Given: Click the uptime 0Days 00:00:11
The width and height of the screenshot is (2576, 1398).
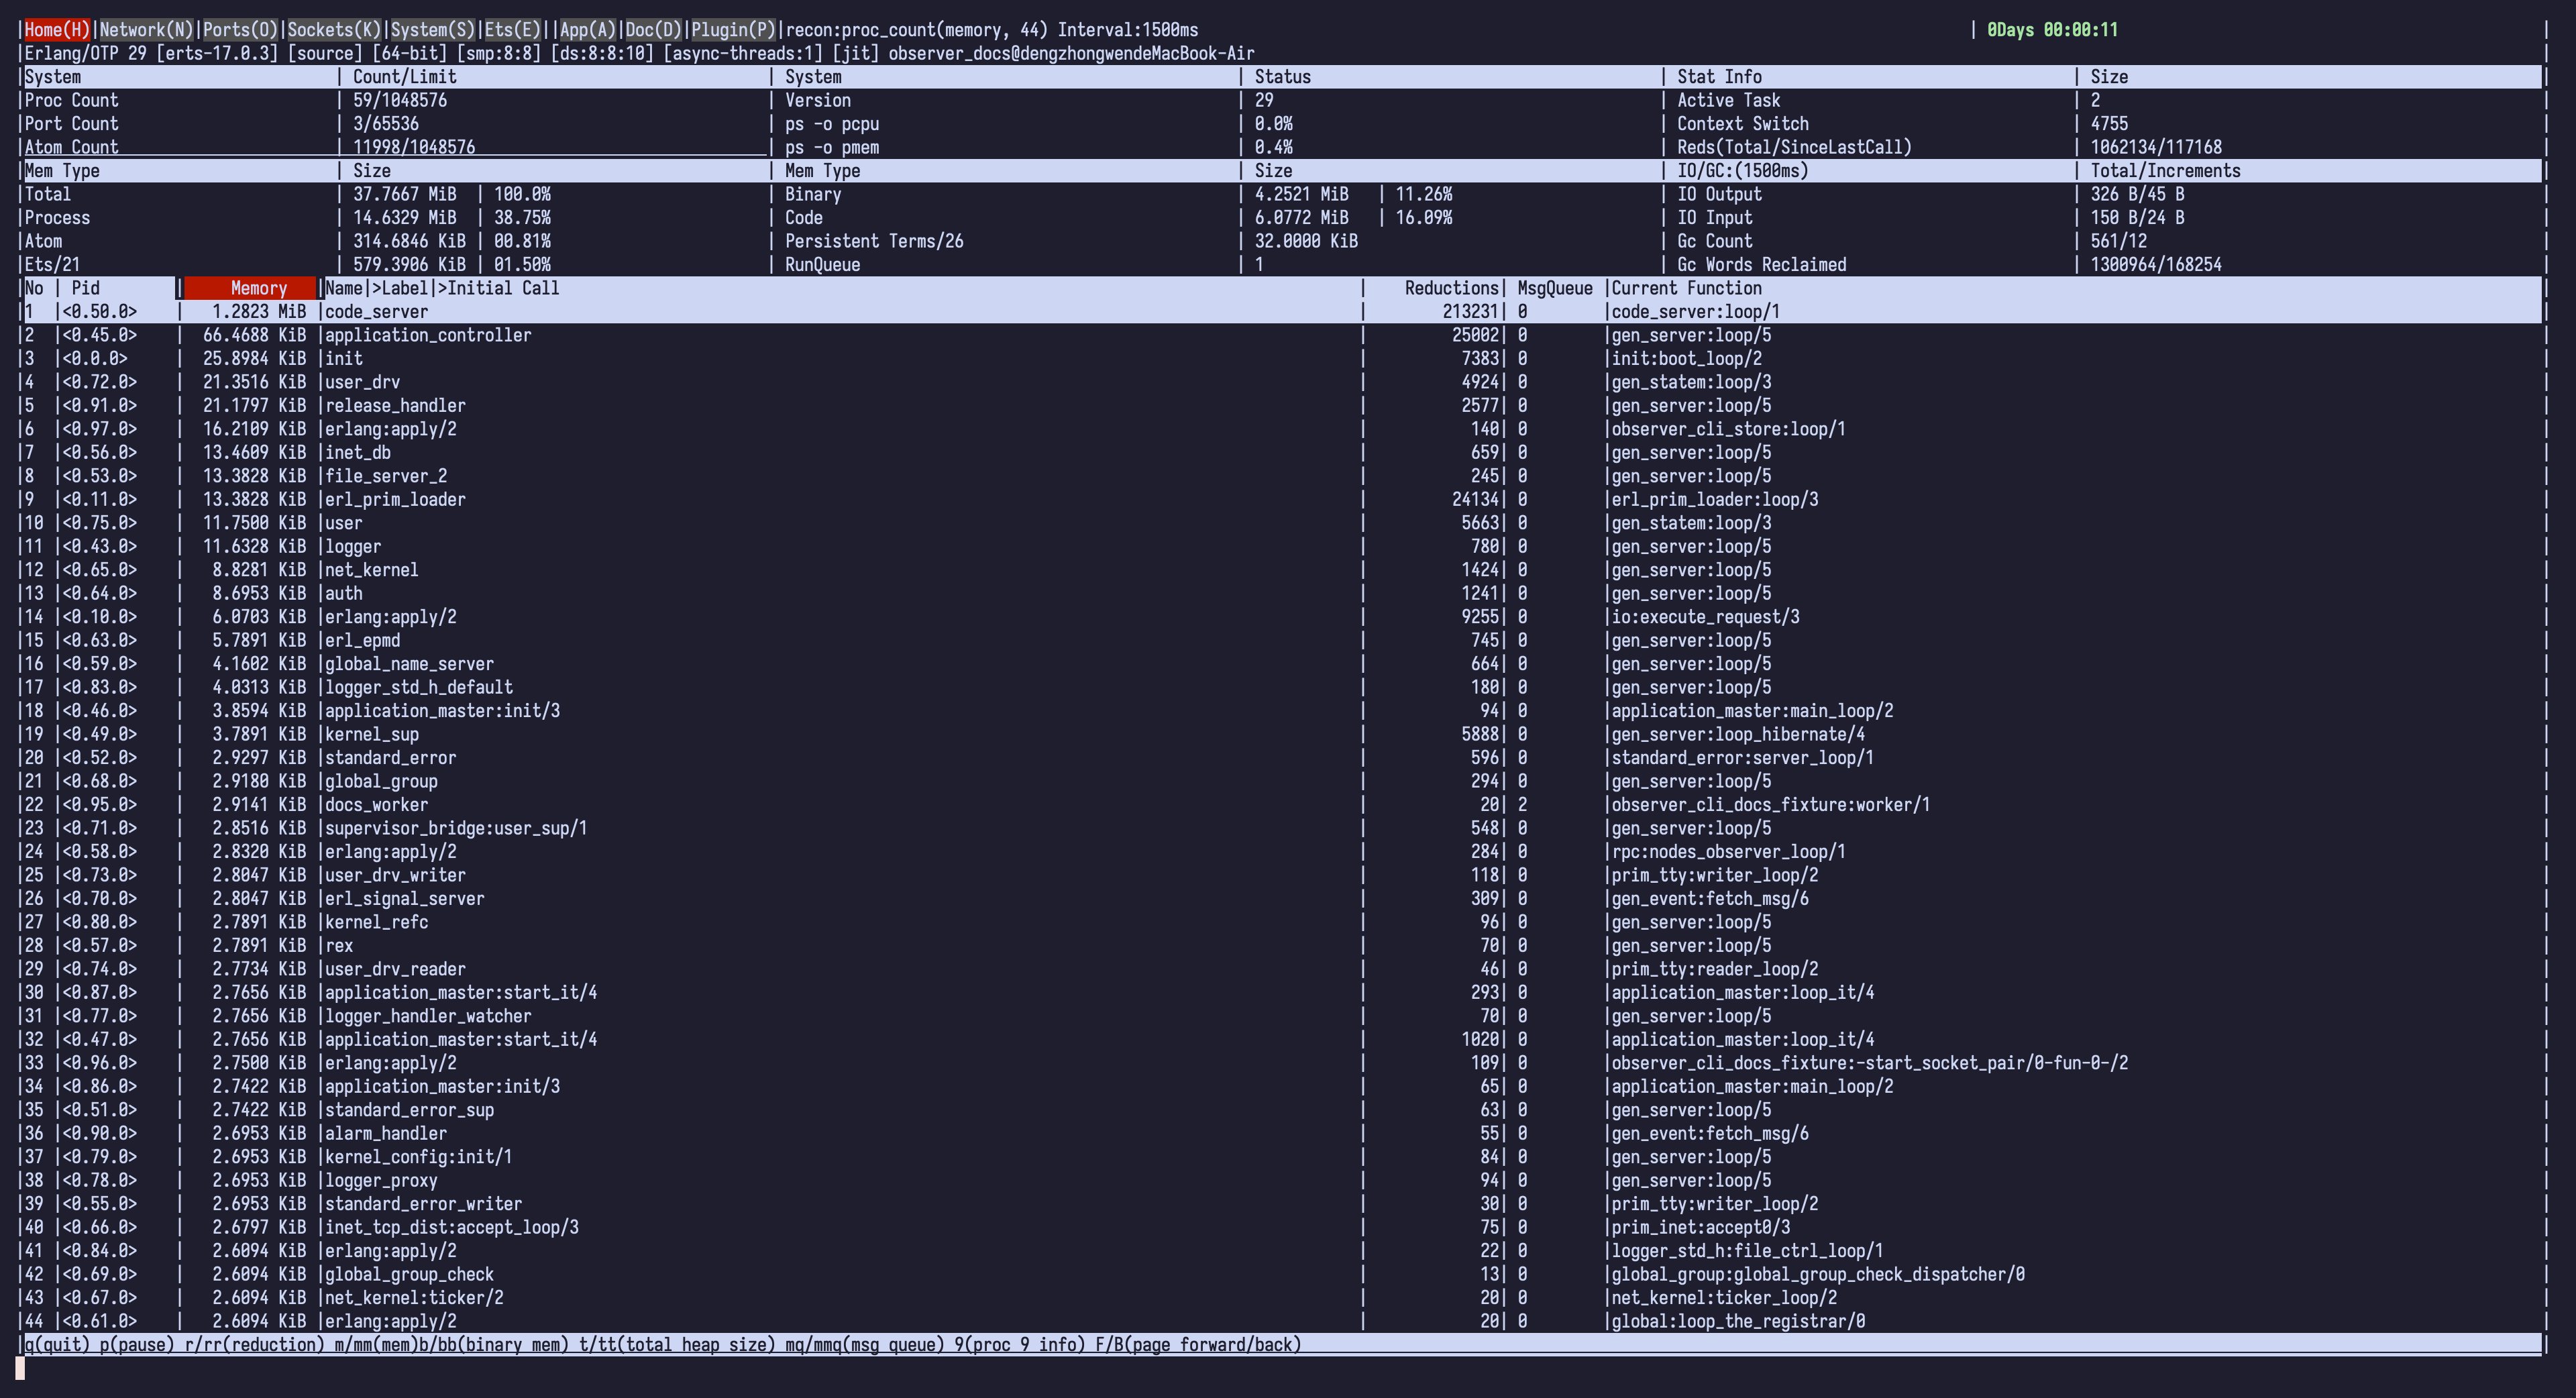Looking at the screenshot, I should coord(2052,30).
